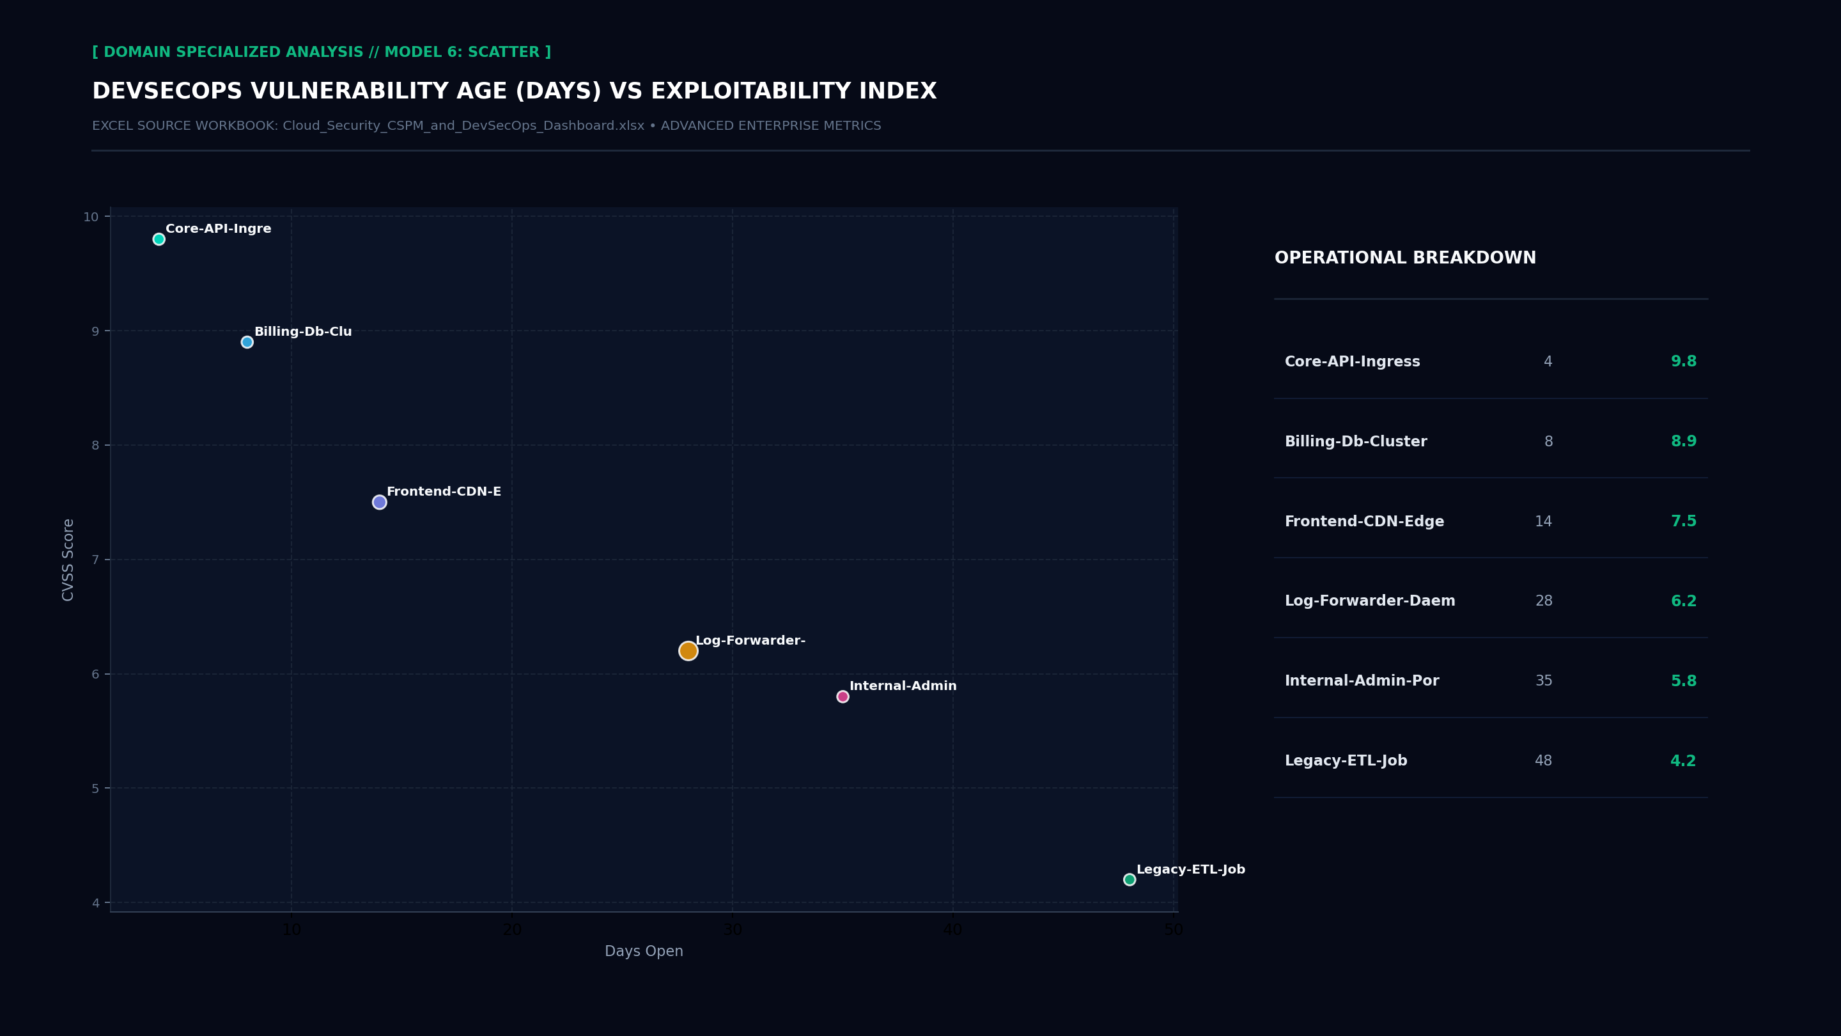This screenshot has width=1841, height=1036.
Task: Click the main DEVSECOPS VULNERABILITY AGE title
Action: pyautogui.click(x=515, y=91)
